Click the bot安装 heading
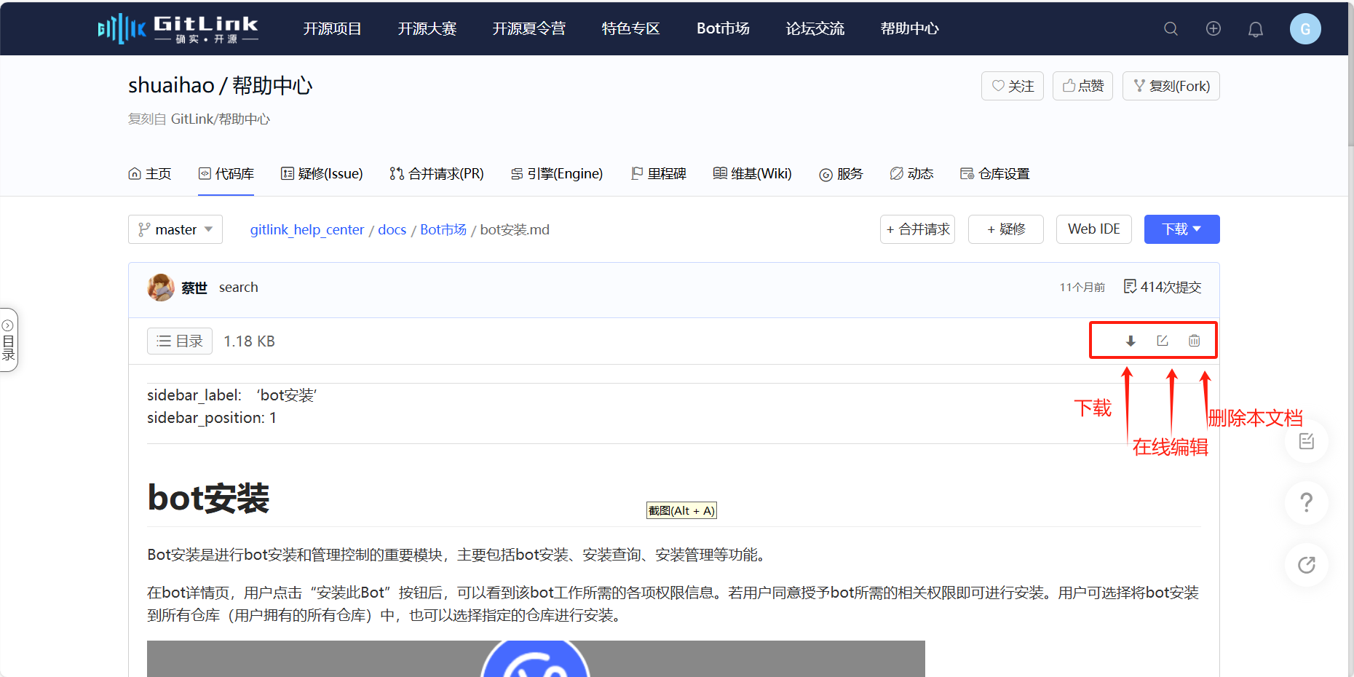Image resolution: width=1354 pixels, height=677 pixels. 208,499
